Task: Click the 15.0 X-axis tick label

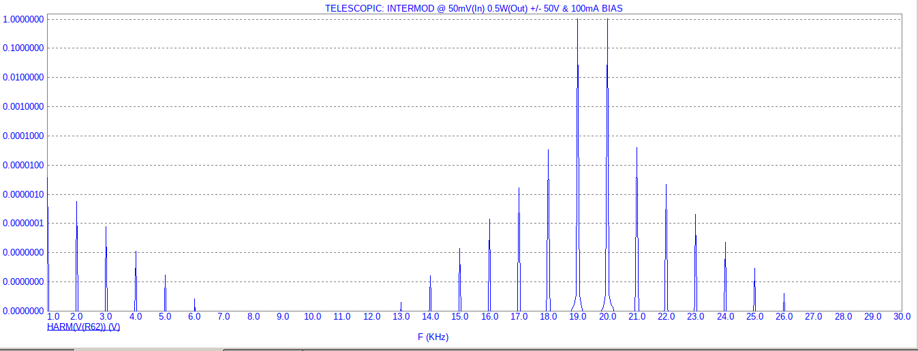Action: pos(460,317)
